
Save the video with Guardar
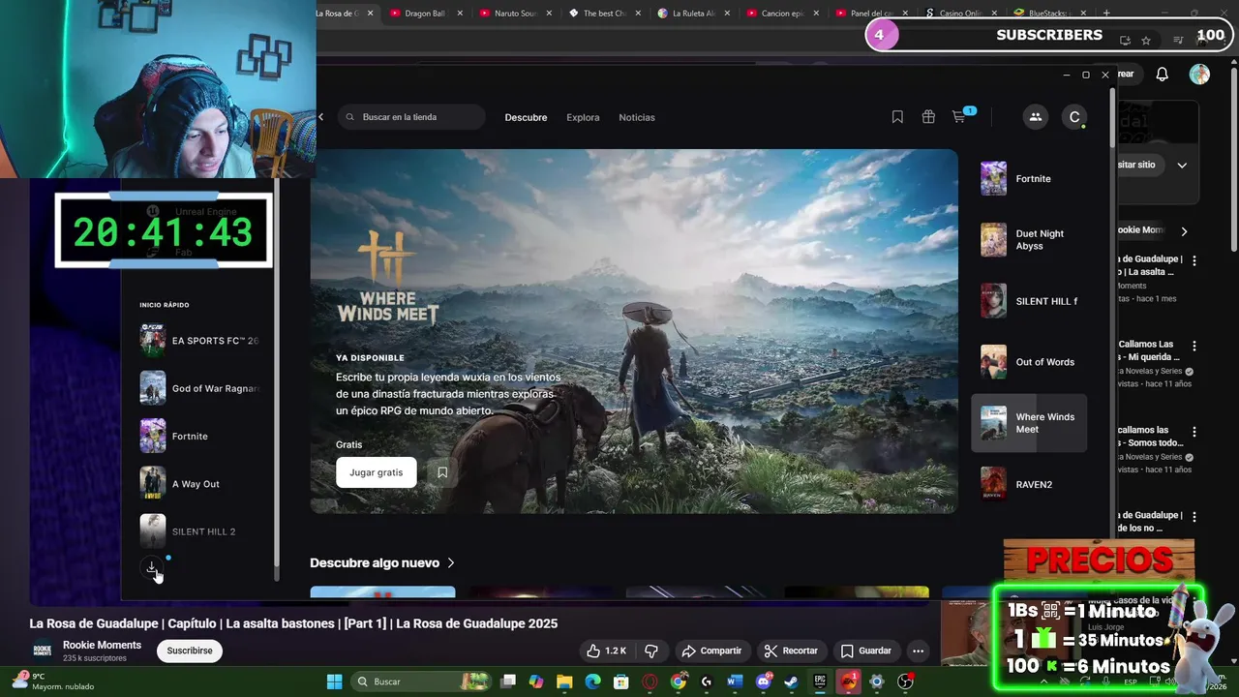tap(865, 651)
